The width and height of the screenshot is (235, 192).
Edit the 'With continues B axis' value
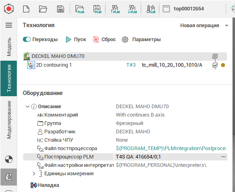140,115
